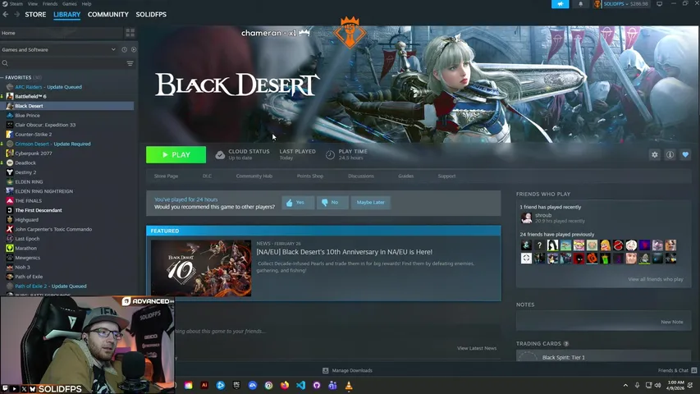This screenshot has width=700, height=394.
Task: Switch to the STORE tab
Action: pos(35,14)
